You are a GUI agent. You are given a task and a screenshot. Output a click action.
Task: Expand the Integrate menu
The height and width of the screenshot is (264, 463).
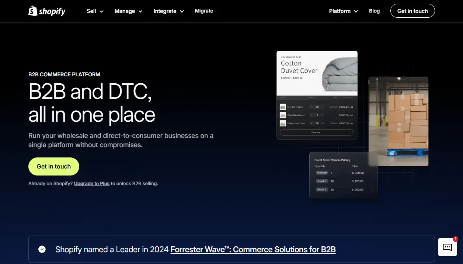click(x=168, y=11)
